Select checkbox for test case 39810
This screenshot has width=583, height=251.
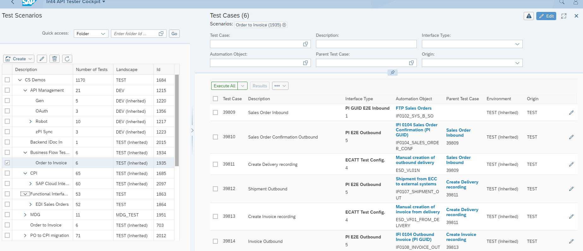[215, 137]
